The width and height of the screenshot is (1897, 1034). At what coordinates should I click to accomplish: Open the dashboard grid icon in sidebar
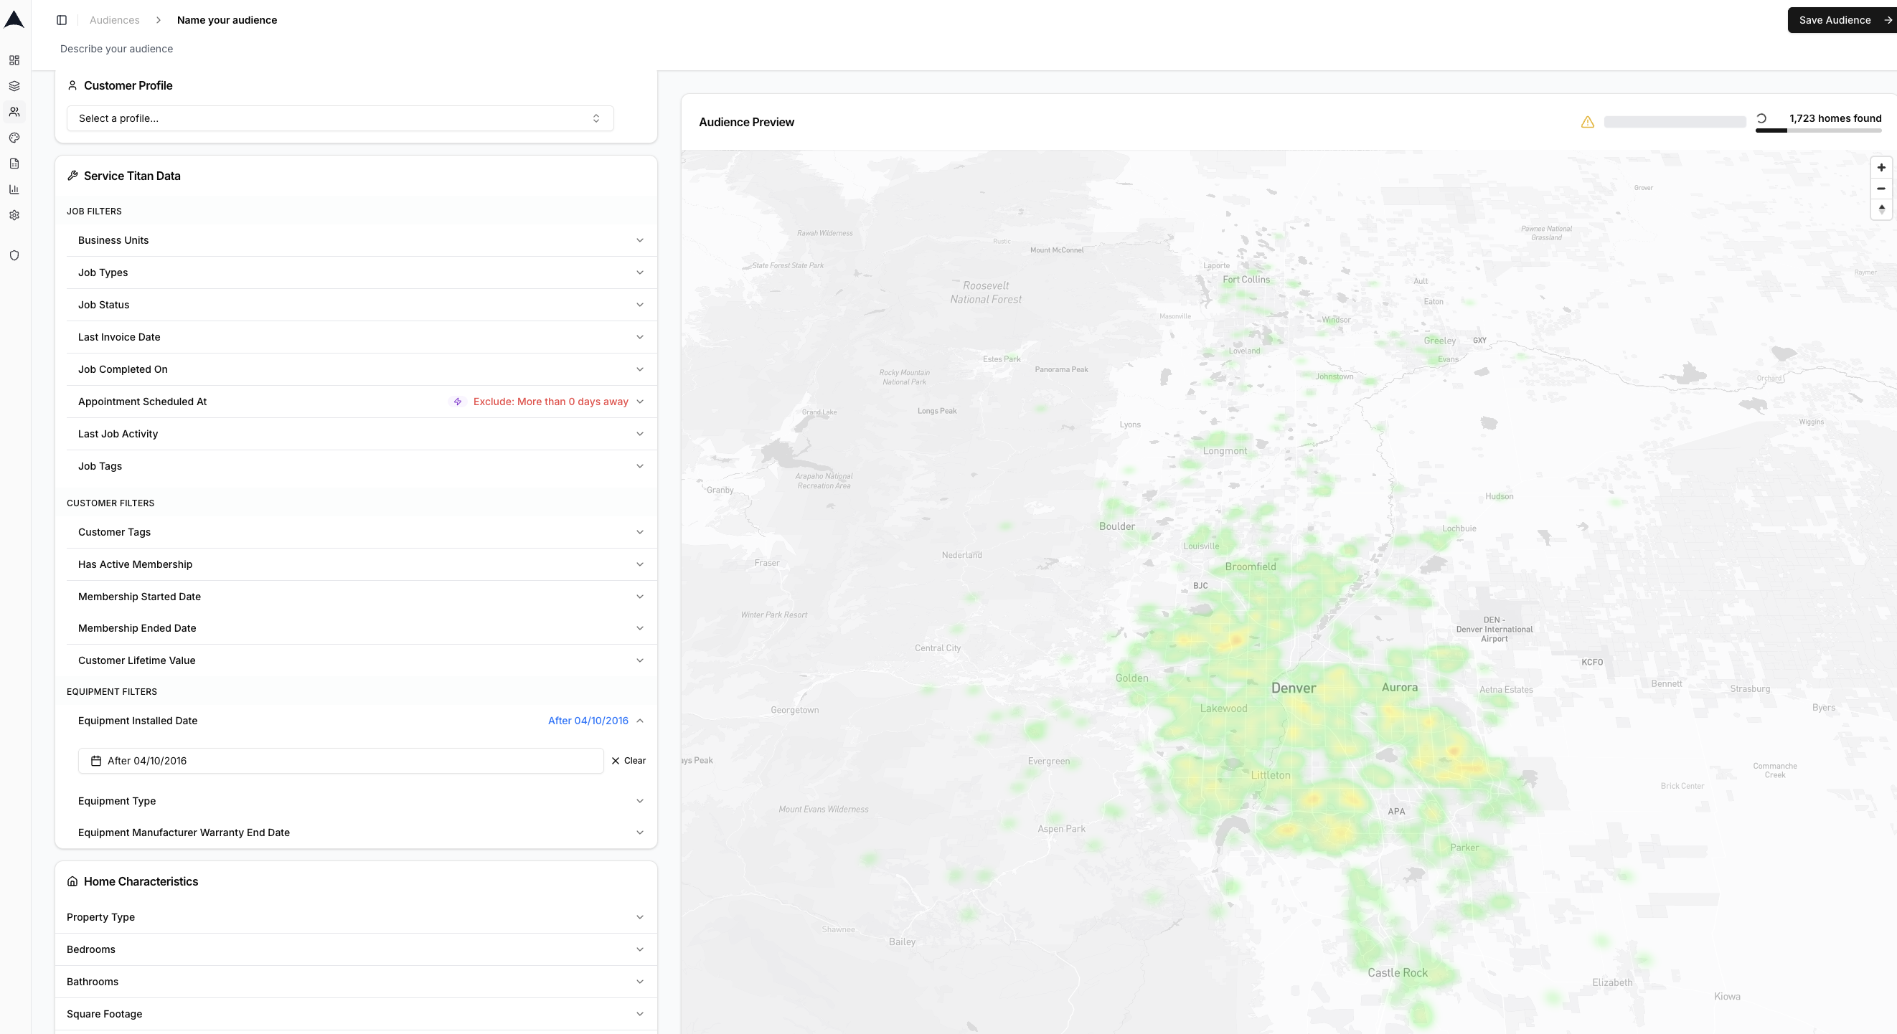tap(14, 60)
